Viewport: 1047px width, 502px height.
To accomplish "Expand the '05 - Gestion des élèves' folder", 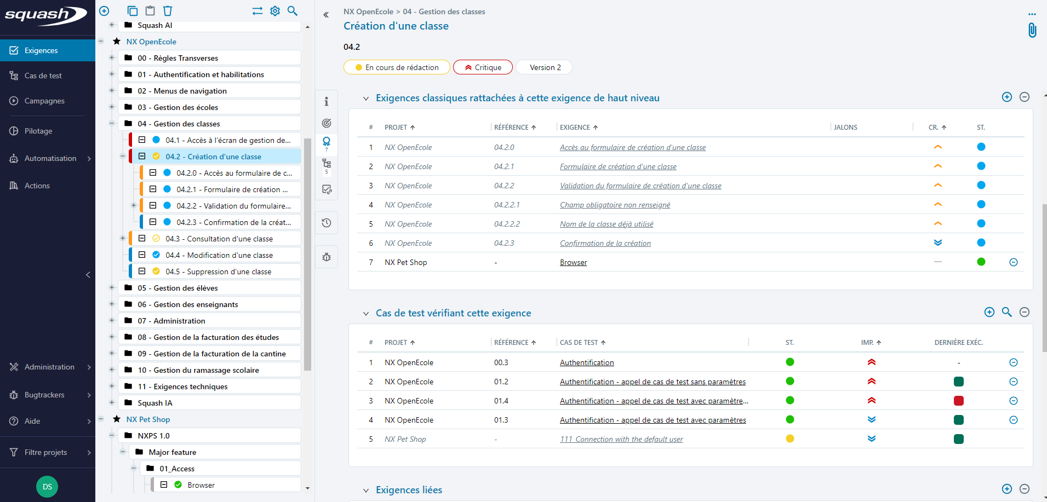I will click(112, 288).
